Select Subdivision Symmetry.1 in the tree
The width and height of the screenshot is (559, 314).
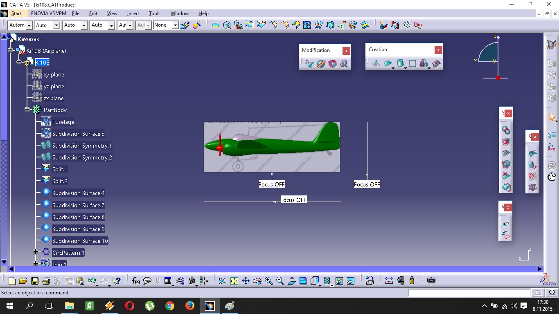82,146
